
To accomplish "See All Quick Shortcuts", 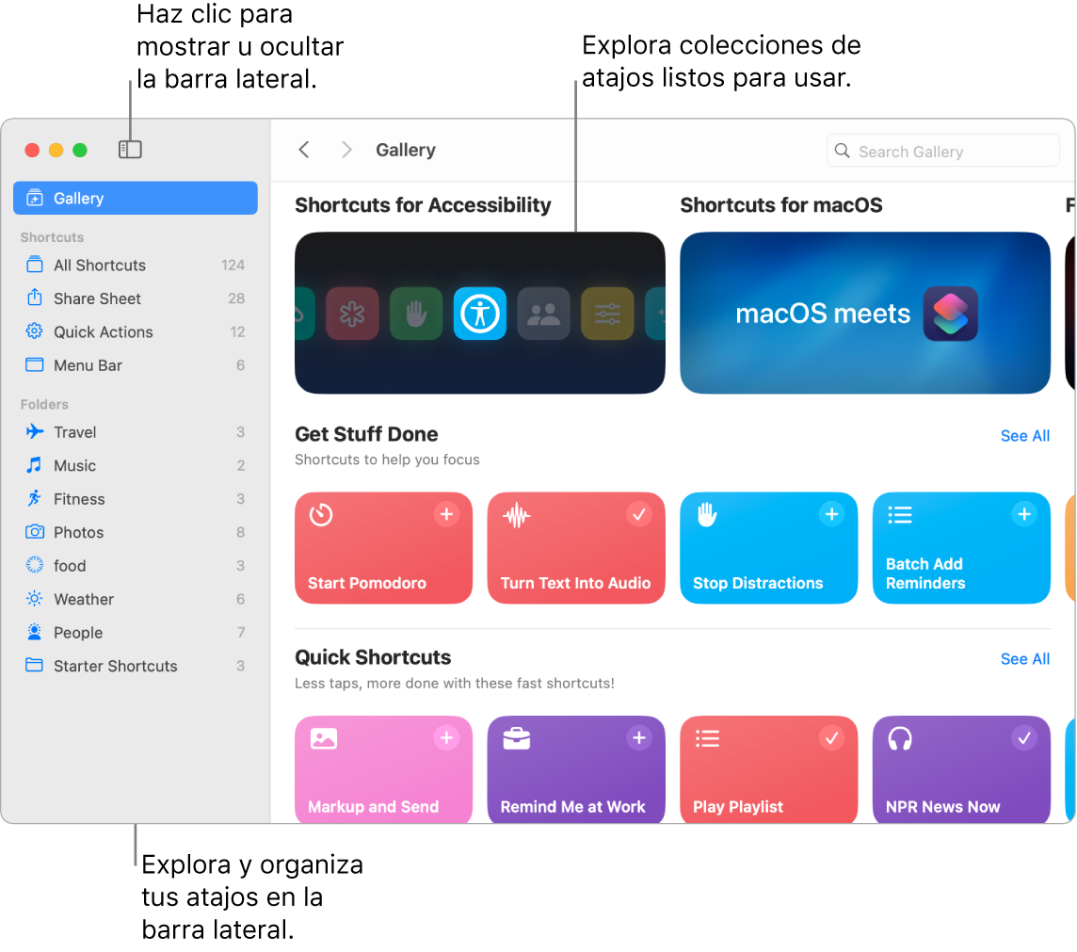I will click(x=1025, y=659).
